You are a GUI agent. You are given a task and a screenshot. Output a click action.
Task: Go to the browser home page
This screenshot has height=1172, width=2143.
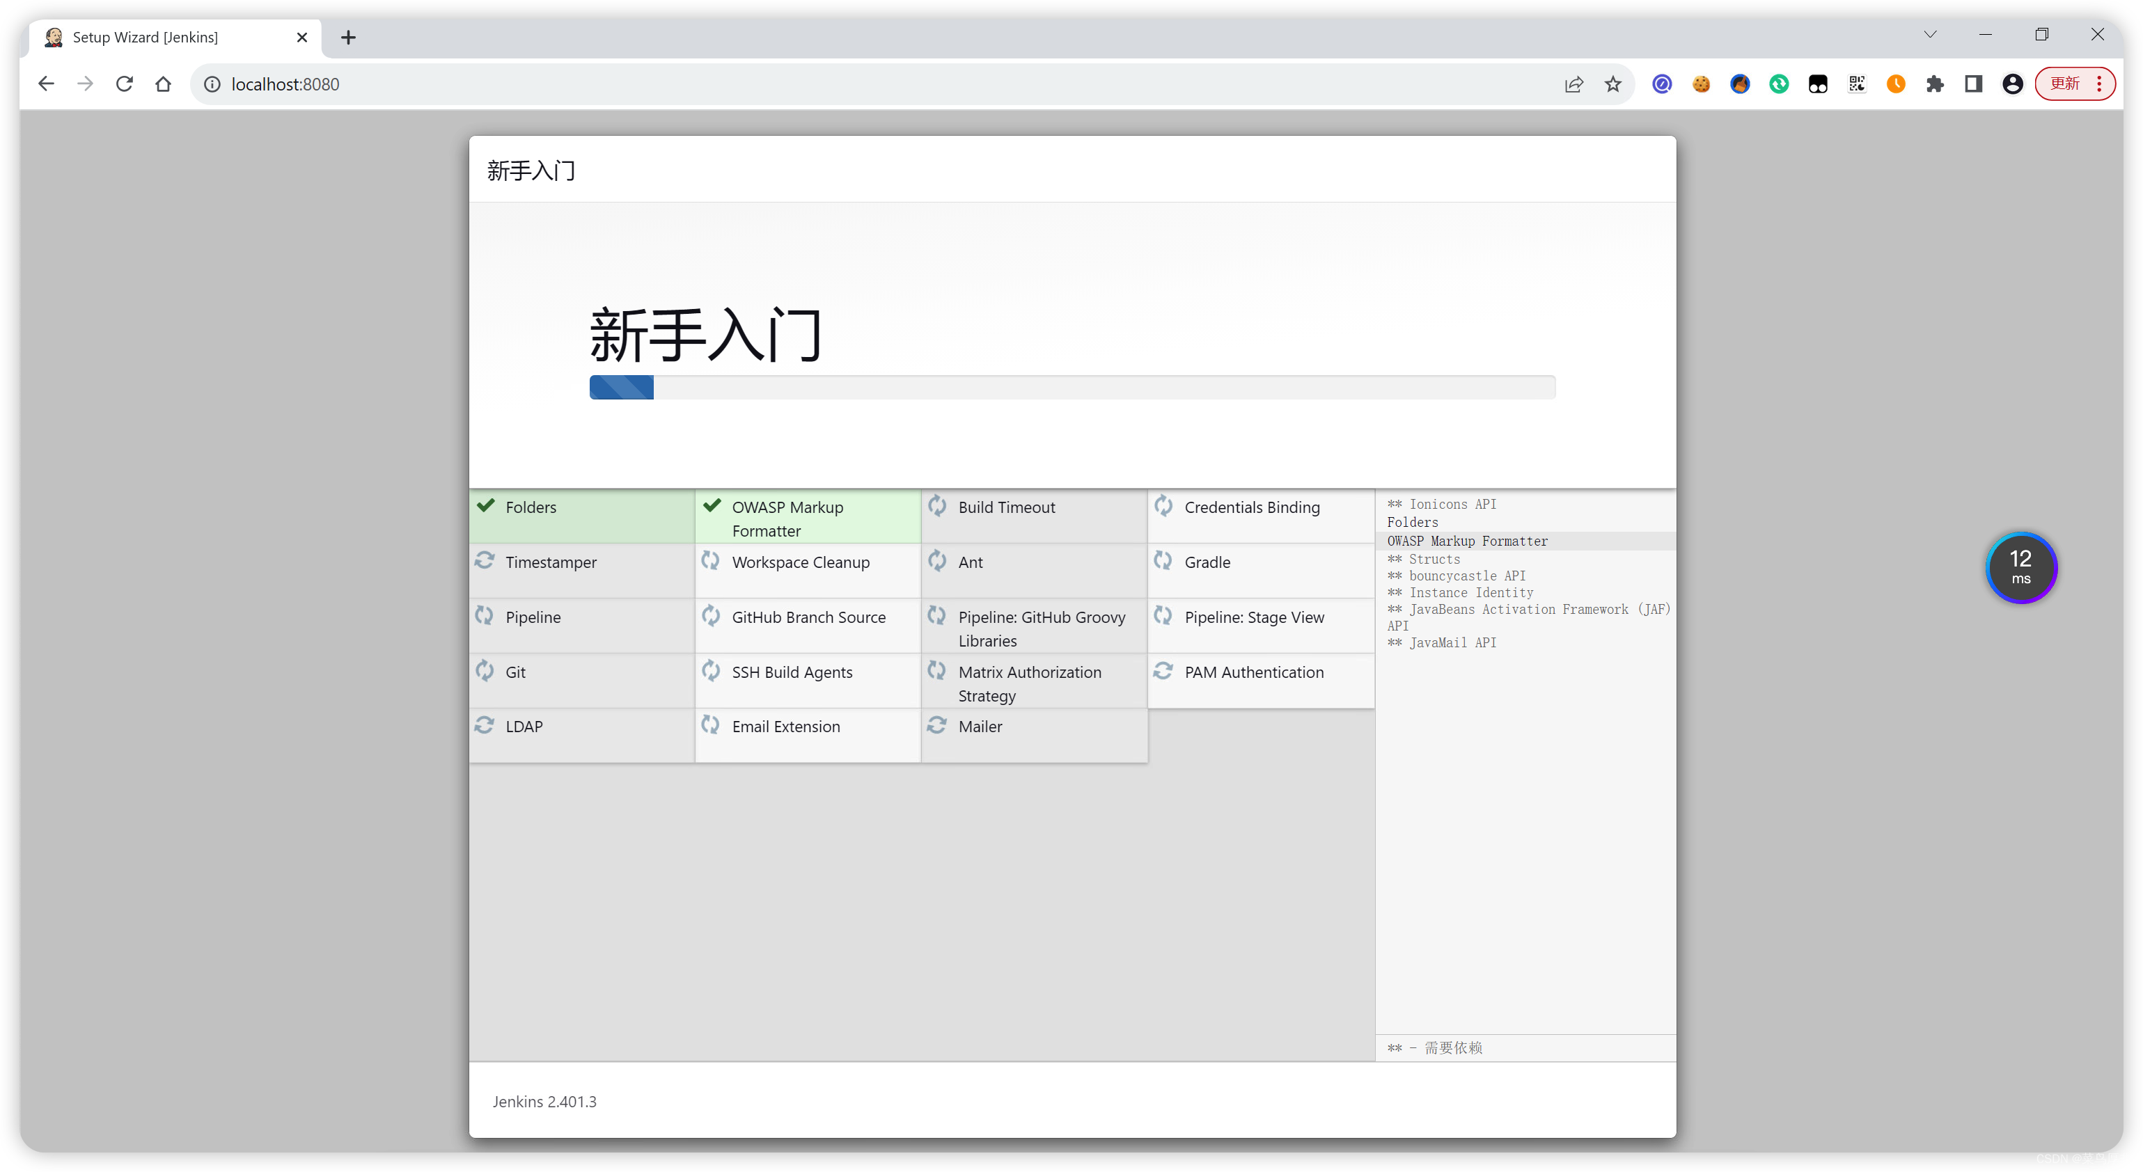163,84
